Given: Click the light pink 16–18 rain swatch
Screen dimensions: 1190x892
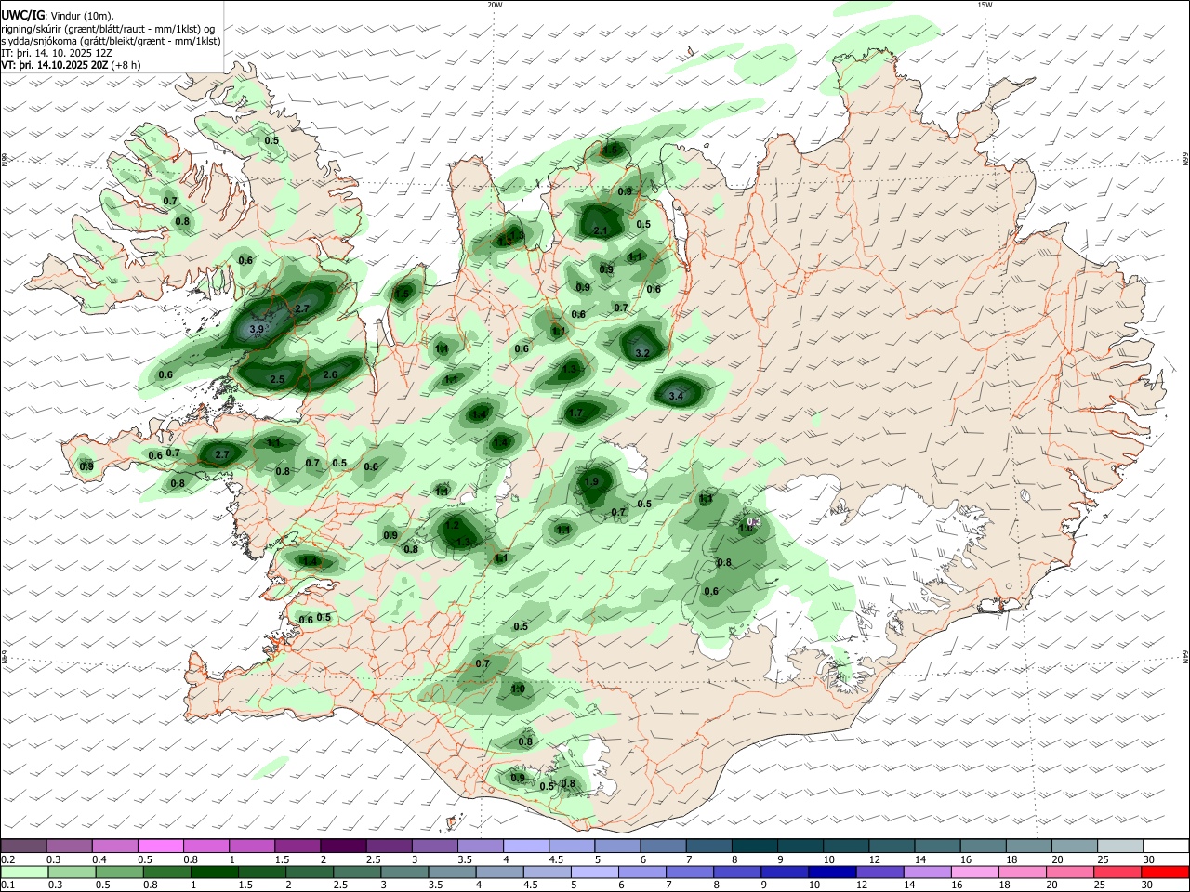Looking at the screenshot, I should click(x=973, y=872).
